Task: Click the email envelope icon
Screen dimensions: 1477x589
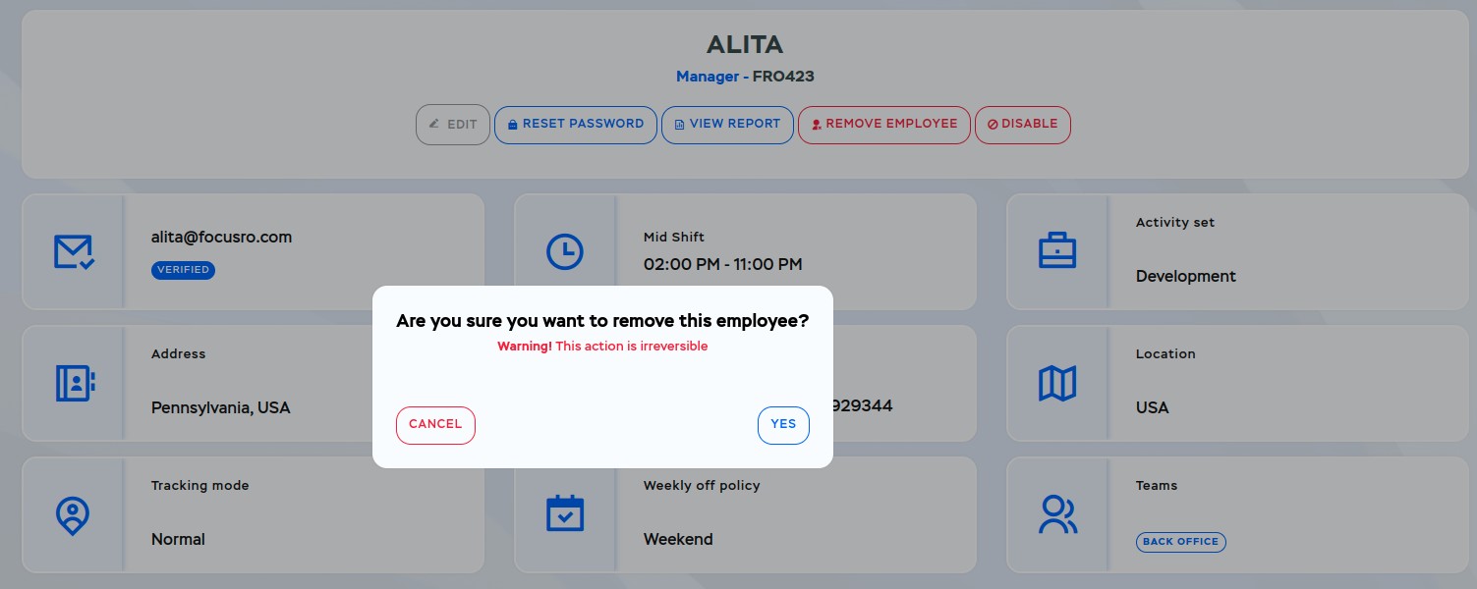Action: [x=74, y=252]
